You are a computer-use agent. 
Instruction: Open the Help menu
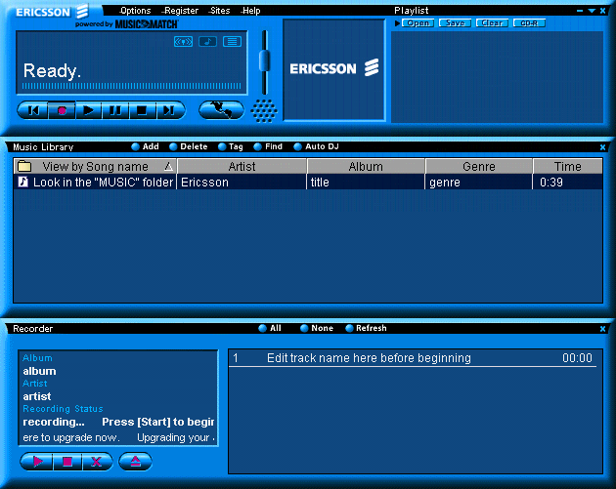(250, 11)
